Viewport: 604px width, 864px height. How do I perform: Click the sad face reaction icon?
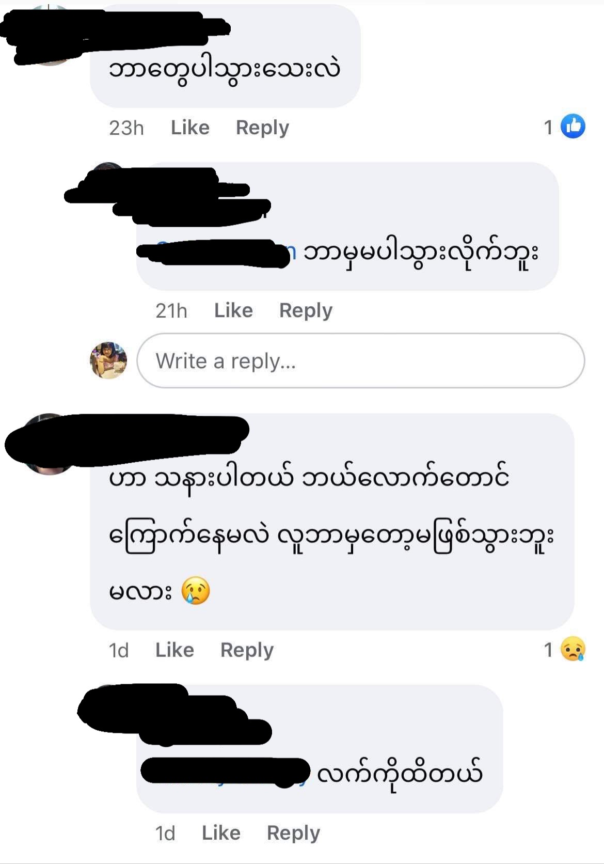(573, 649)
